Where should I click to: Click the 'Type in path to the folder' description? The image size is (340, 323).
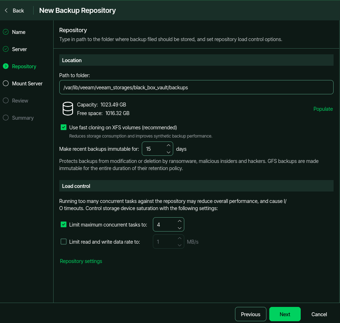tap(171, 39)
